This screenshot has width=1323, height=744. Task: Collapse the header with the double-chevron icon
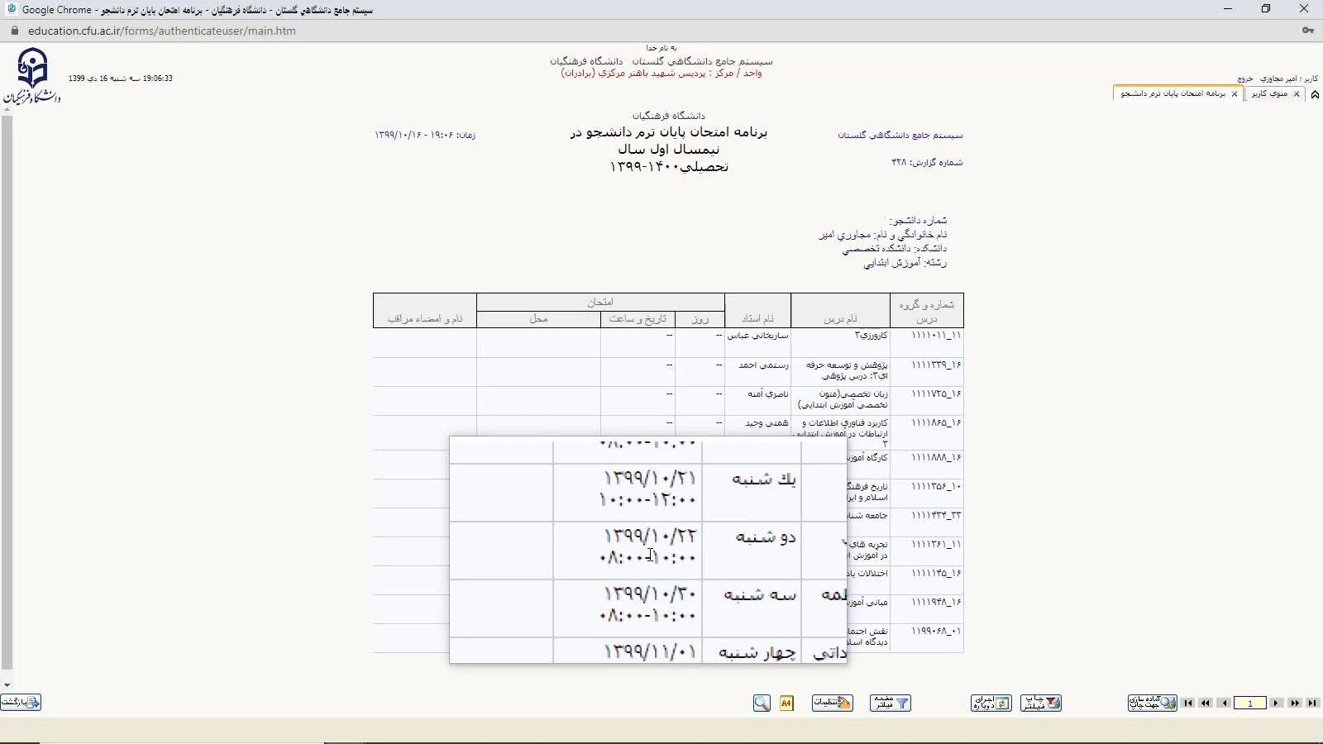click(1315, 94)
